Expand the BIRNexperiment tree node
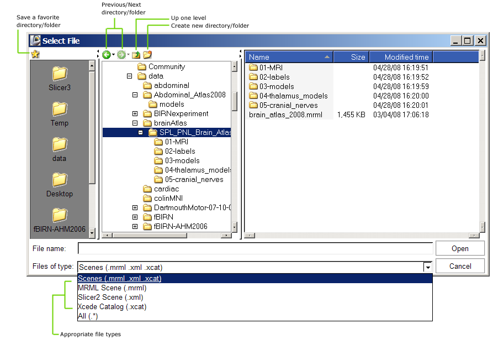Viewport: 493px width, 344px height. click(135, 114)
